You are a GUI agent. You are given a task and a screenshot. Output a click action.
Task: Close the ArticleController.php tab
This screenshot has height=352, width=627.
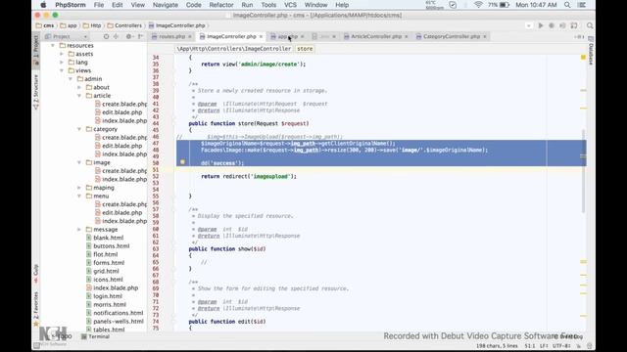click(407, 37)
